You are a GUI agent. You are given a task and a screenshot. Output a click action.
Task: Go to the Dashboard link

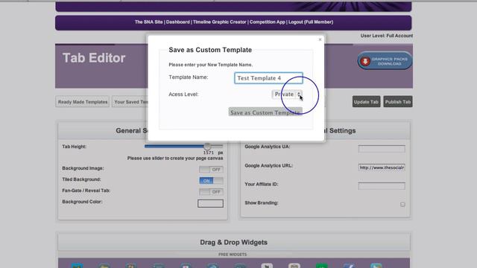tap(178, 22)
